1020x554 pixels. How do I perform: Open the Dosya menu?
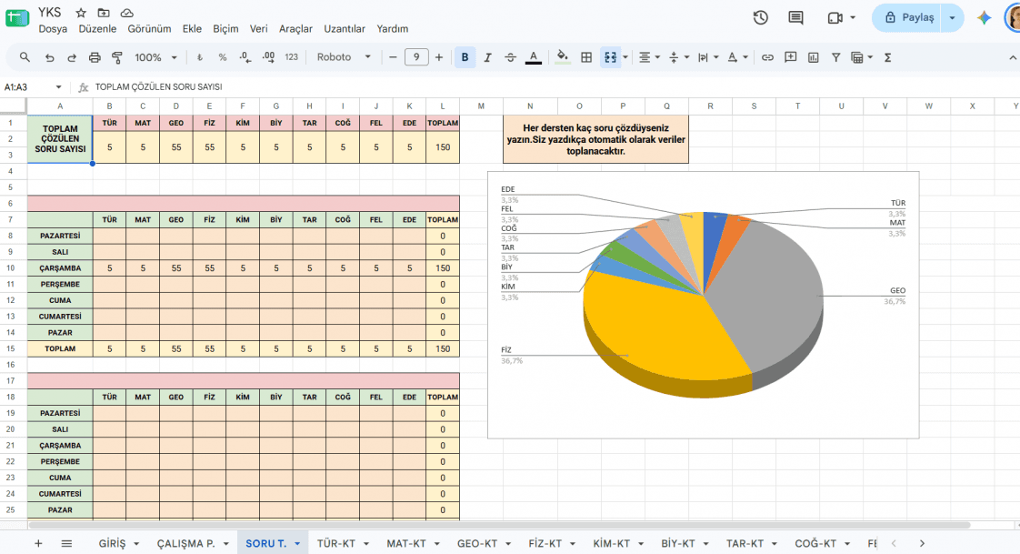pyautogui.click(x=53, y=28)
